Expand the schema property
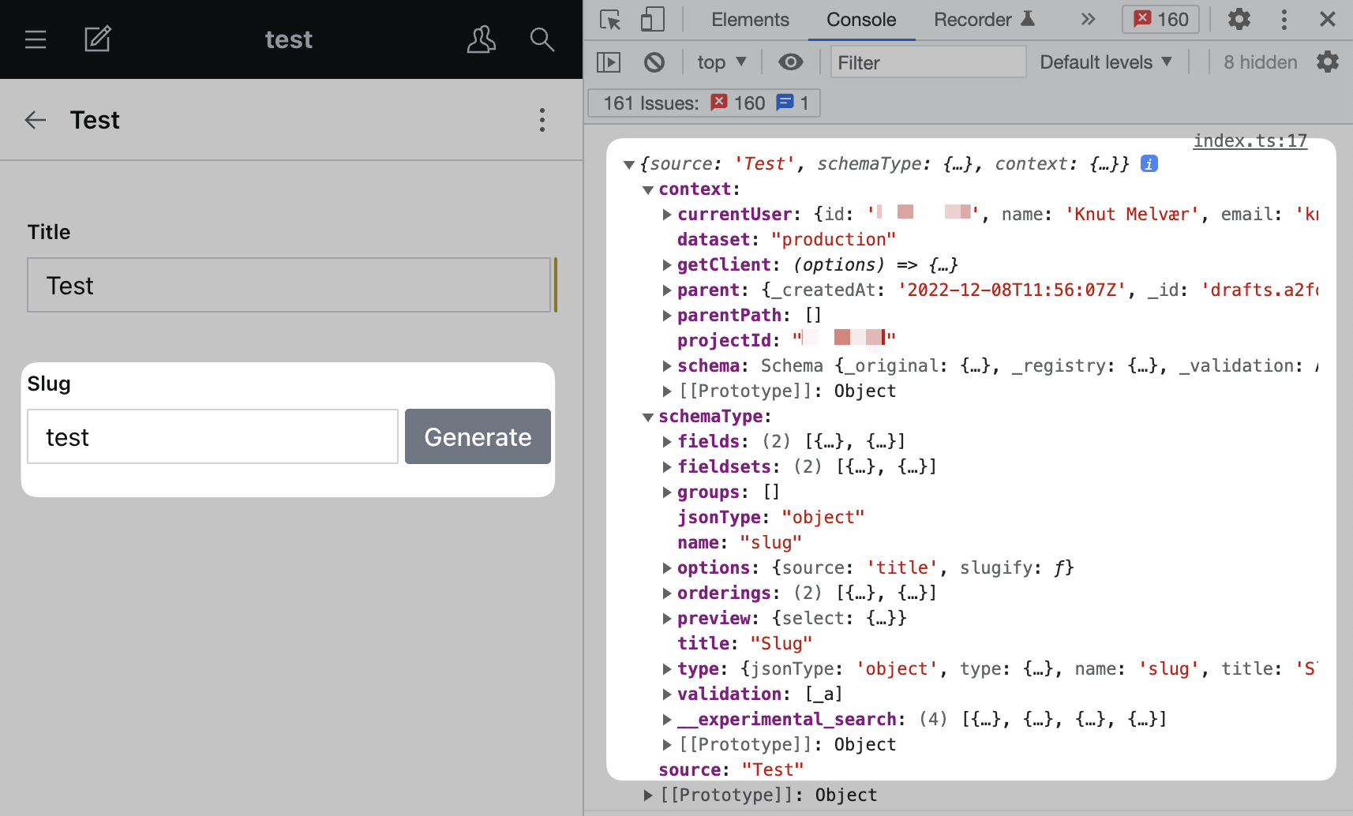Image resolution: width=1353 pixels, height=816 pixels. tap(667, 366)
